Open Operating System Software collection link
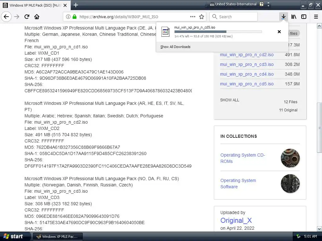Viewport: 322px width, 241px height. [x=238, y=184]
